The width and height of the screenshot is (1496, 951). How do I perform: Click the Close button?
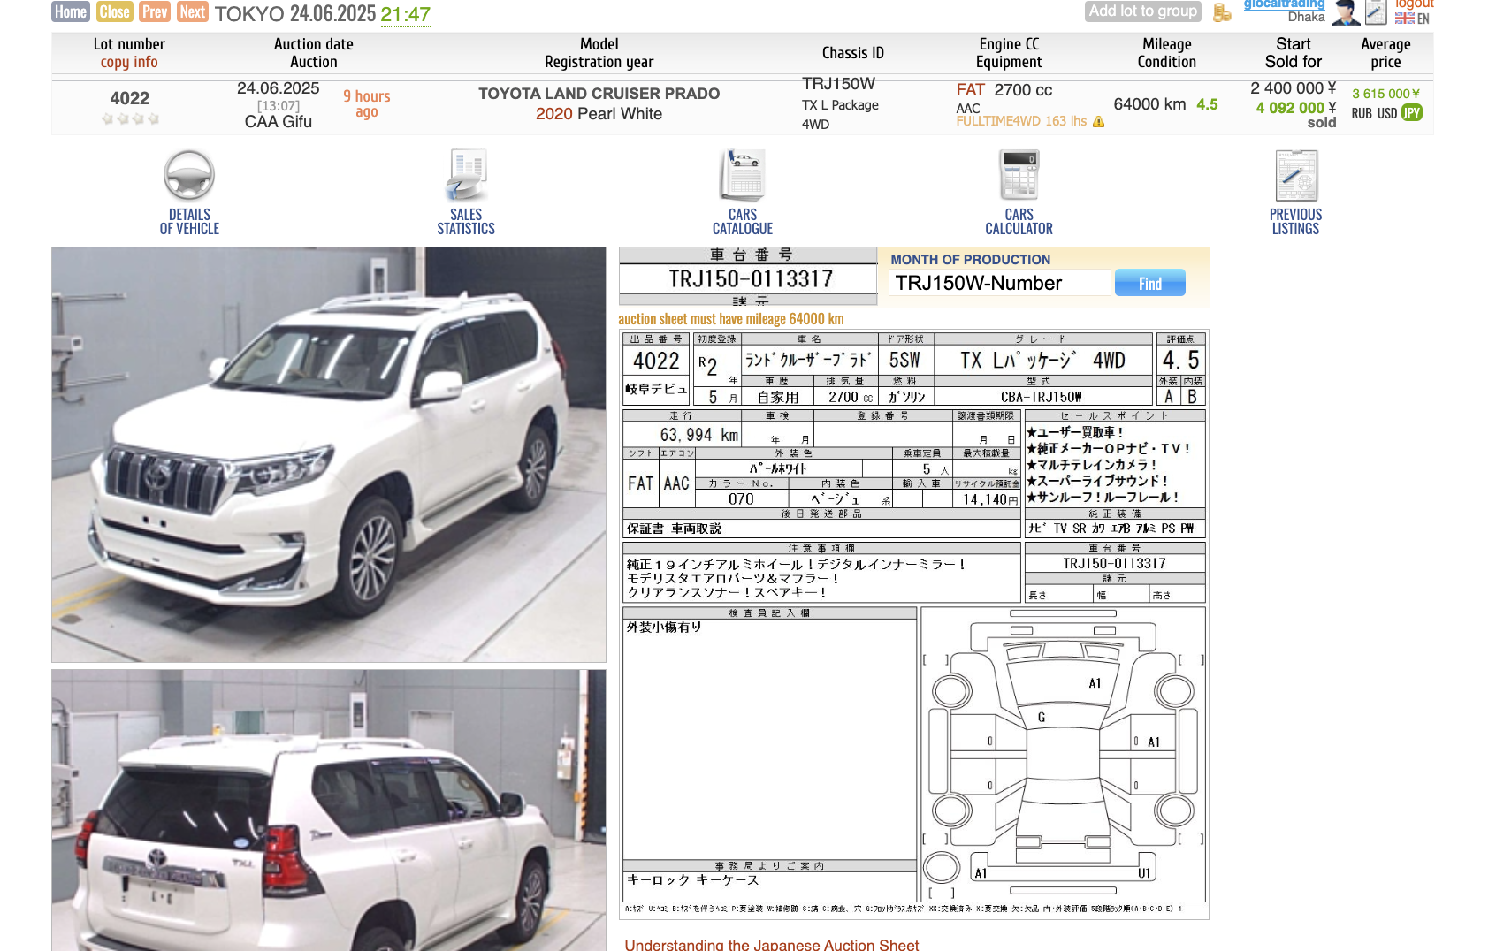click(x=114, y=11)
